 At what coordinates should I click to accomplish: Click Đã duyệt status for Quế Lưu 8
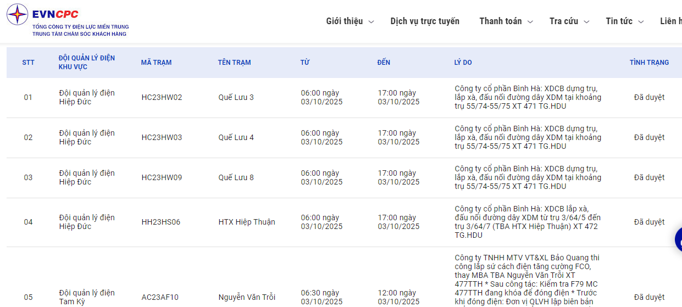point(649,178)
